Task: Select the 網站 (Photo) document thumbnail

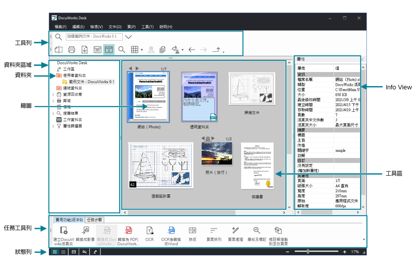Action: click(148, 97)
